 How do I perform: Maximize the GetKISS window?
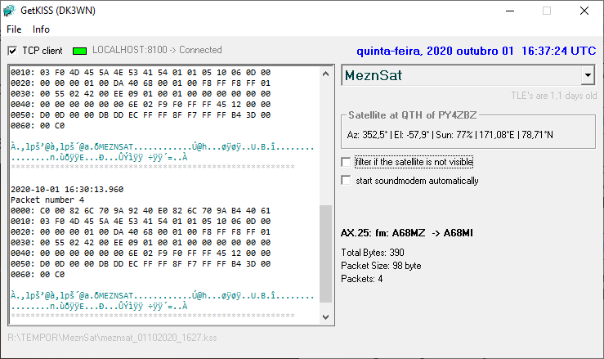pos(547,11)
